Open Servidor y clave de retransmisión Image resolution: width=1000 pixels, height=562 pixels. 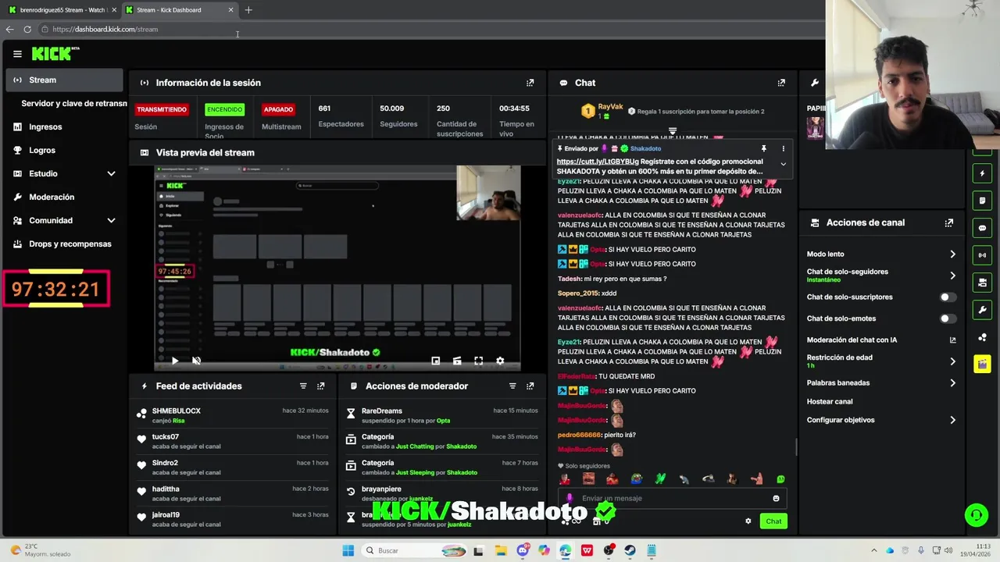pos(73,103)
